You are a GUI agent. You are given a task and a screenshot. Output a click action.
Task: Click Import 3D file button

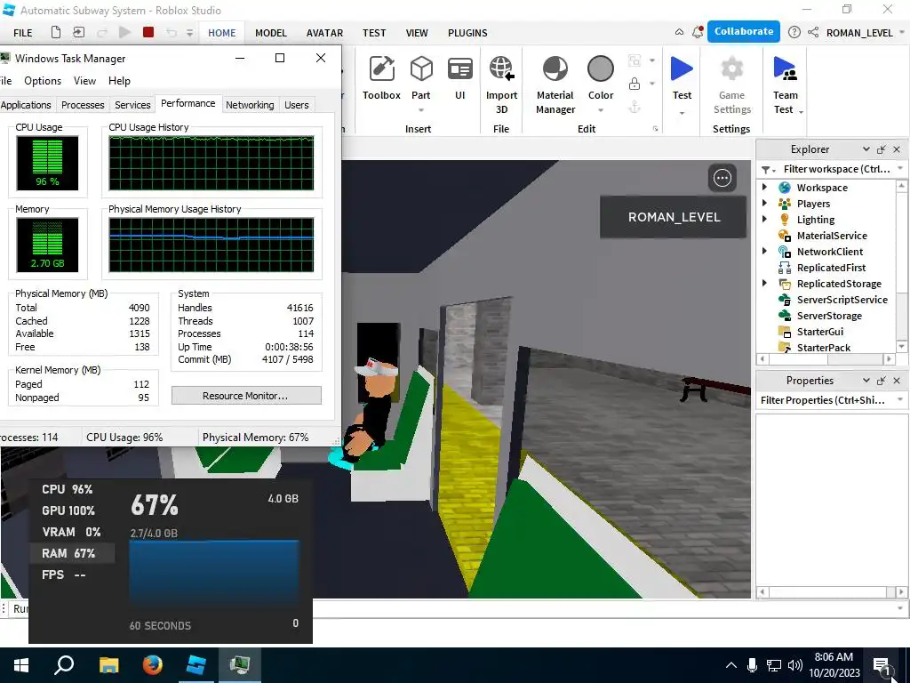tap(501, 84)
